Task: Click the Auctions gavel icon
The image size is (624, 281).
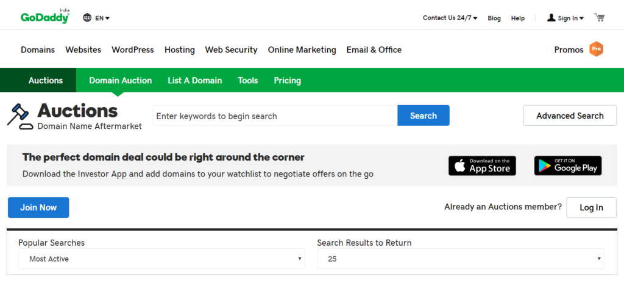Action: coord(19,116)
